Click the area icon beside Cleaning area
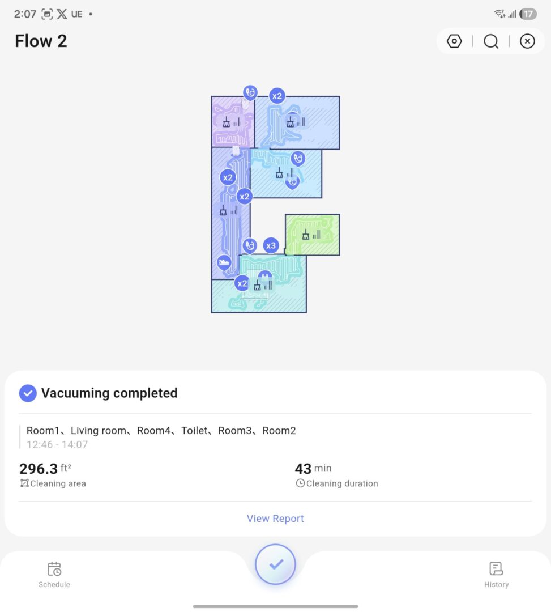The height and width of the screenshot is (612, 551). click(23, 483)
